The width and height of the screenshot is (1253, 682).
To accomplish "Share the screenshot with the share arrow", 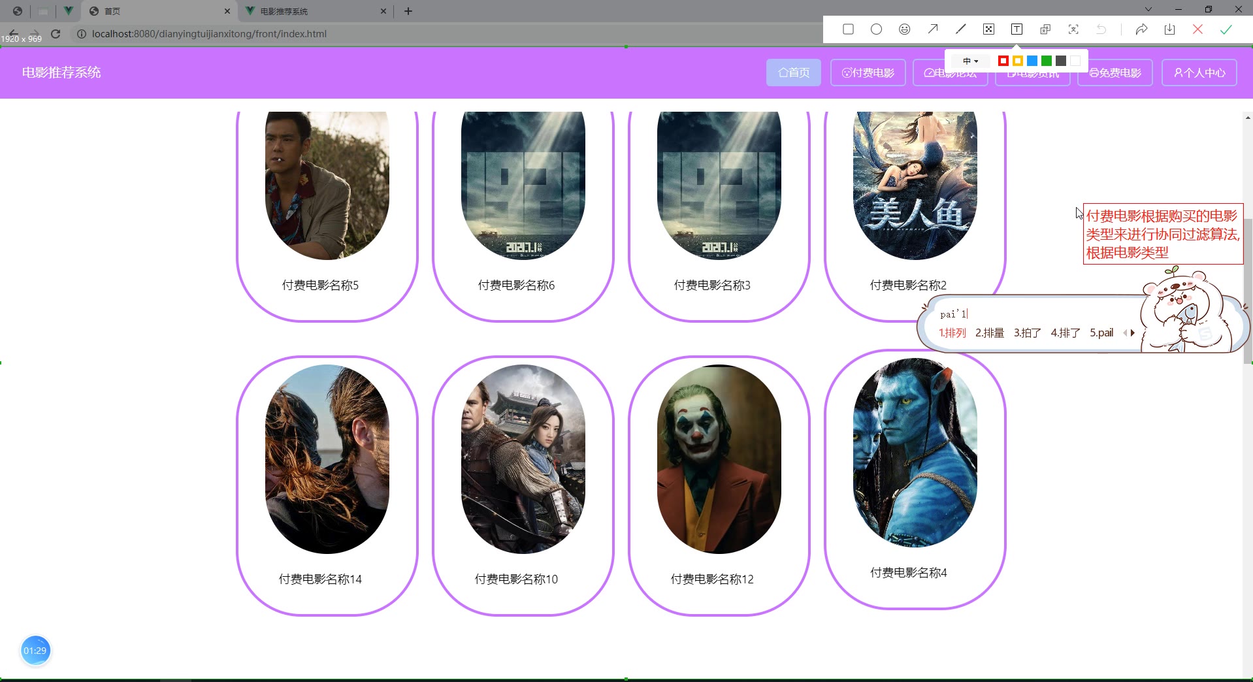I will pyautogui.click(x=1141, y=29).
